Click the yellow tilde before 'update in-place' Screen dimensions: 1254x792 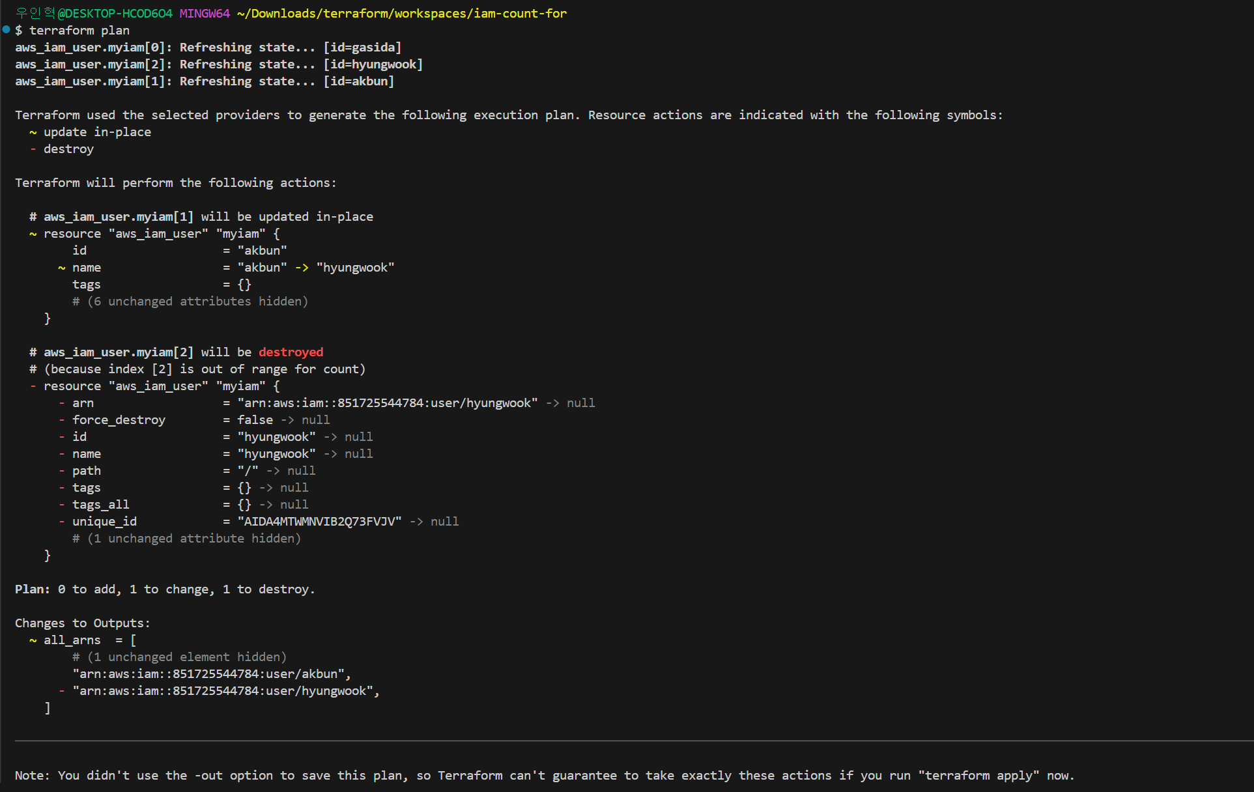[x=33, y=132]
